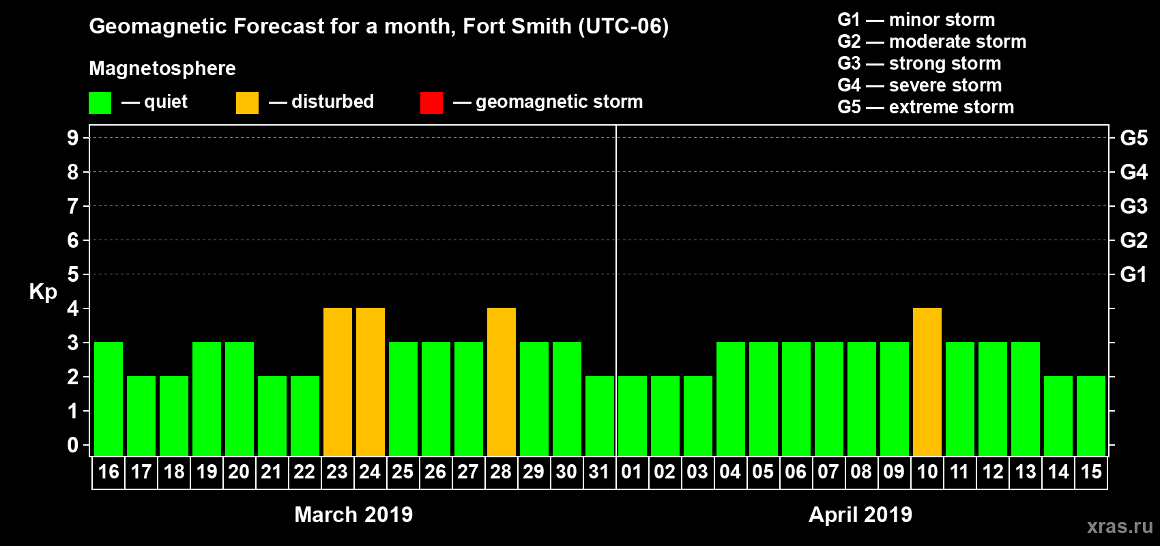
Task: Click the 'March 2019' month label
Action: (353, 514)
